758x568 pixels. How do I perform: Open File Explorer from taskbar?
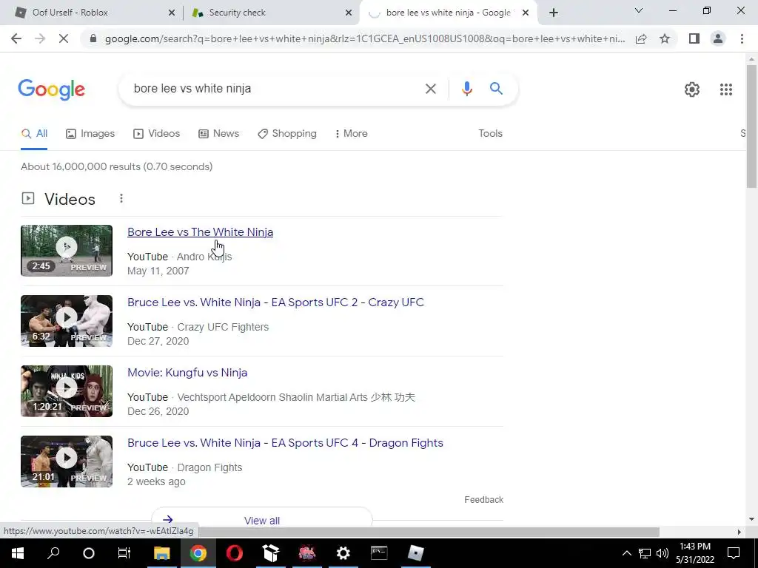(161, 553)
